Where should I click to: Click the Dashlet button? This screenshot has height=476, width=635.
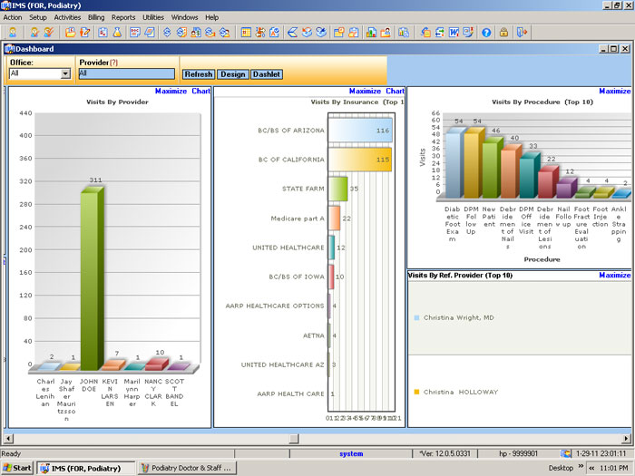pos(267,74)
